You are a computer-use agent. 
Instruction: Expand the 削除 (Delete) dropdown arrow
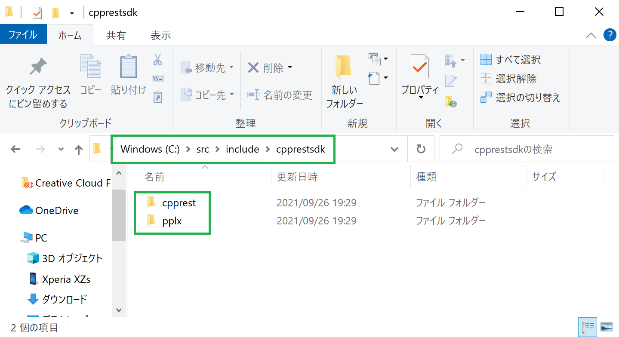pyautogui.click(x=289, y=67)
